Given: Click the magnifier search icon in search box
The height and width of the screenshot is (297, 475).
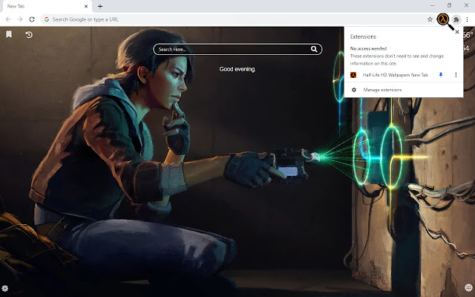Looking at the screenshot, I should click(x=314, y=49).
